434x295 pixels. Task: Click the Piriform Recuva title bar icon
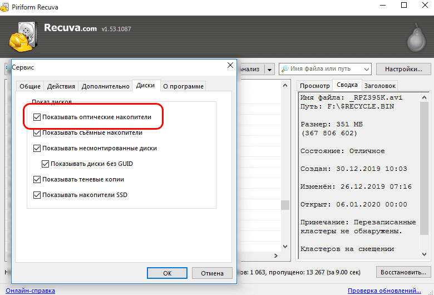(4, 7)
